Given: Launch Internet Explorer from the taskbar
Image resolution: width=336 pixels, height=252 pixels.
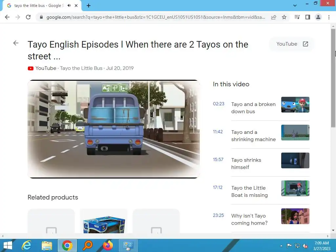Looking at the screenshot, I should (x=27, y=245).
